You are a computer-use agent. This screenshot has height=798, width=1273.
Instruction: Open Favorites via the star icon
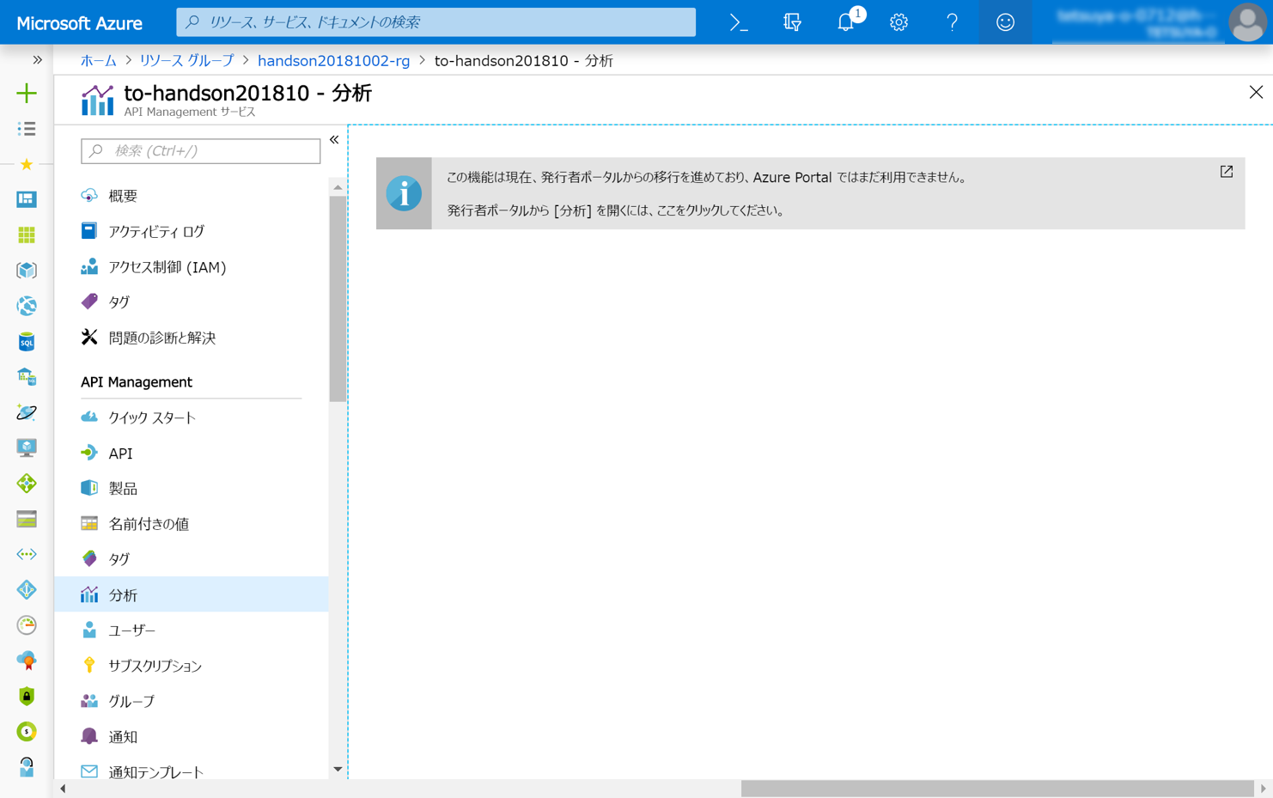tap(26, 164)
